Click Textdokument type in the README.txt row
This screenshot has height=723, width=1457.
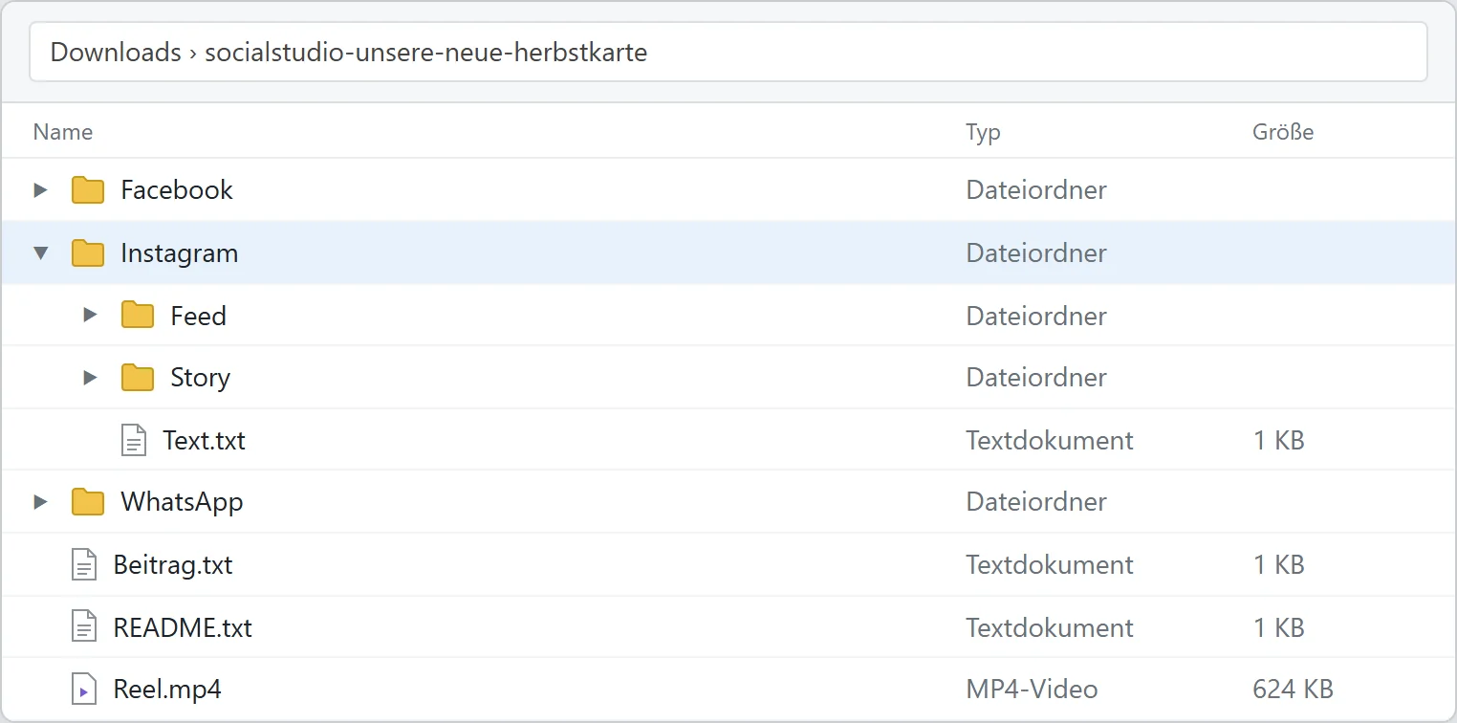(x=1050, y=627)
